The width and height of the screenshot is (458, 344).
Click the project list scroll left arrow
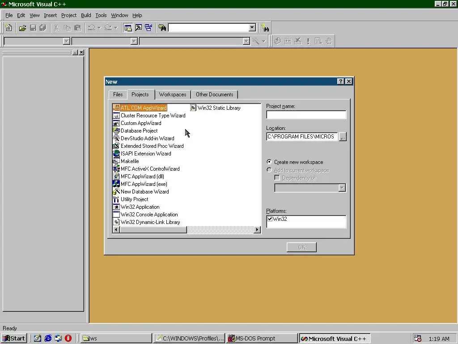[116, 230]
